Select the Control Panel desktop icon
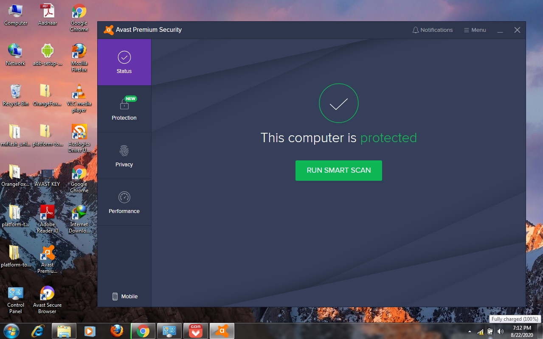The width and height of the screenshot is (543, 339). [16, 300]
